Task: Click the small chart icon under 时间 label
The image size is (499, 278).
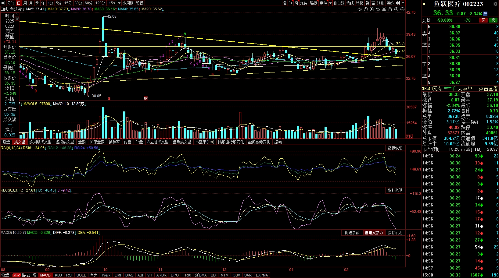Action: pos(17,18)
